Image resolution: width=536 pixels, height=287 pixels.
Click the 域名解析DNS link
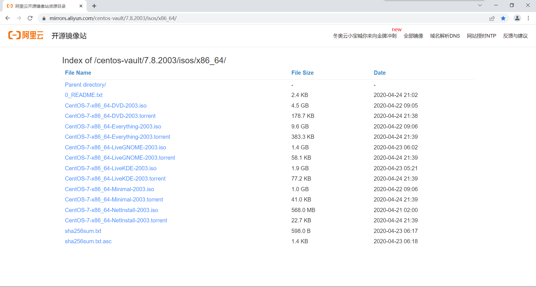click(x=445, y=36)
